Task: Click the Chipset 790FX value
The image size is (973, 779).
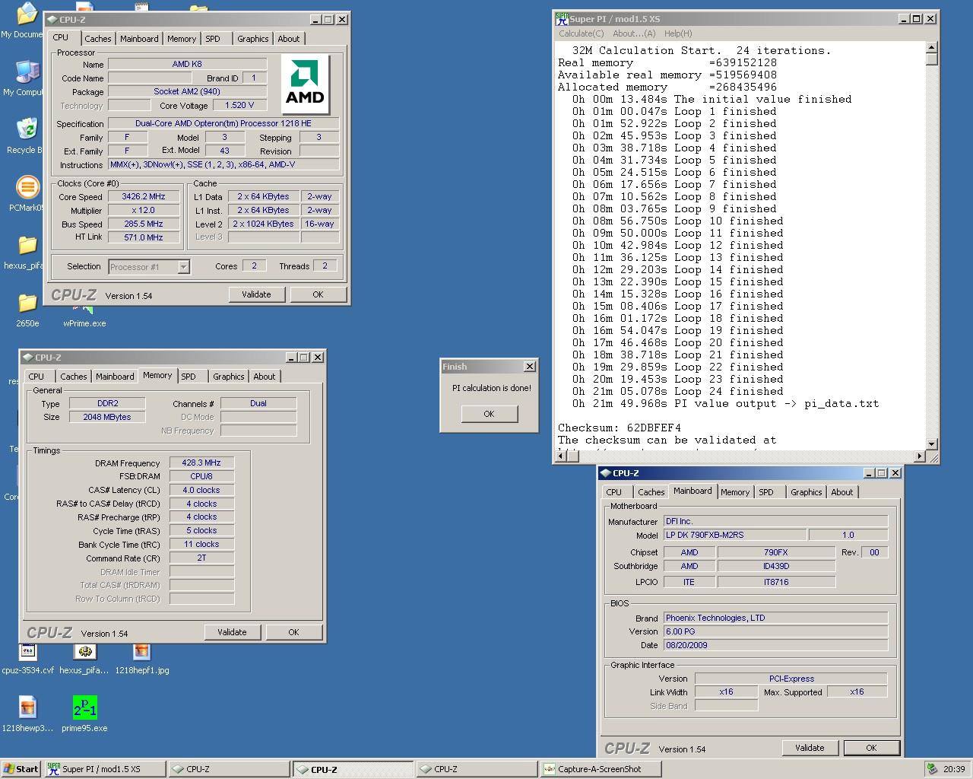Action: click(776, 552)
